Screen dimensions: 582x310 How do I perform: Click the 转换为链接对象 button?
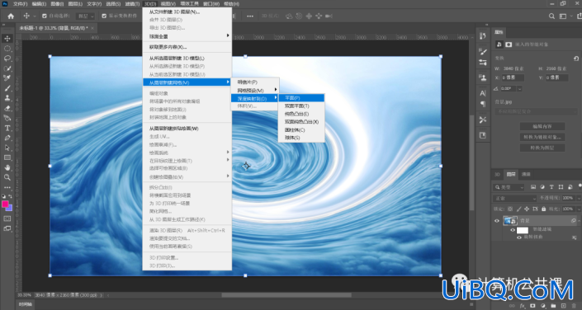point(542,137)
